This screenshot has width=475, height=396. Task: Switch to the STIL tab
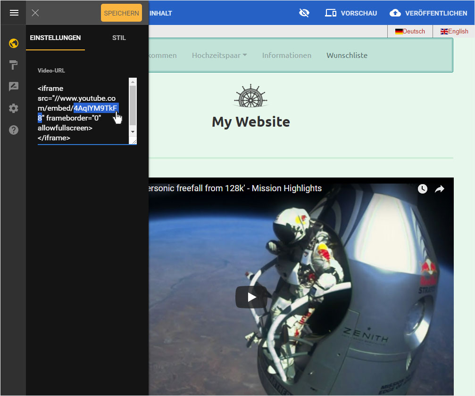[x=119, y=38]
